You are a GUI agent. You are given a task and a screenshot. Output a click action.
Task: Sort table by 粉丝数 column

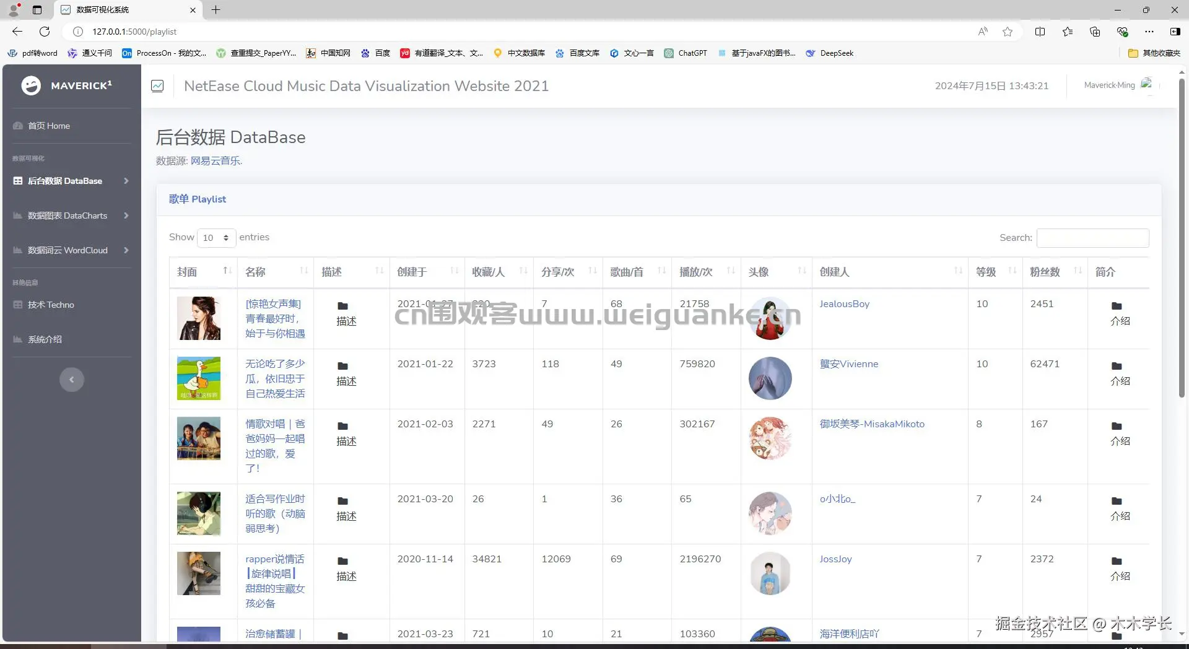tap(1055, 272)
